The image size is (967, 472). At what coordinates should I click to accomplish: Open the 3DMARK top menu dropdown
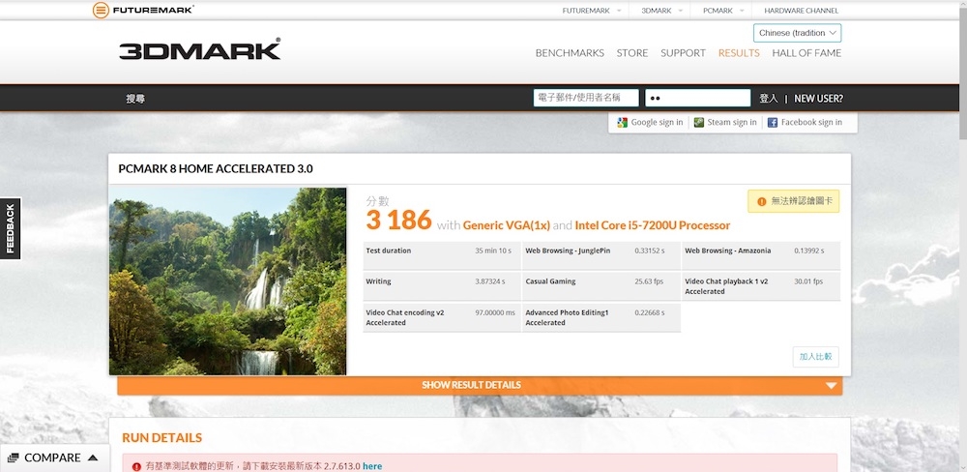661,11
